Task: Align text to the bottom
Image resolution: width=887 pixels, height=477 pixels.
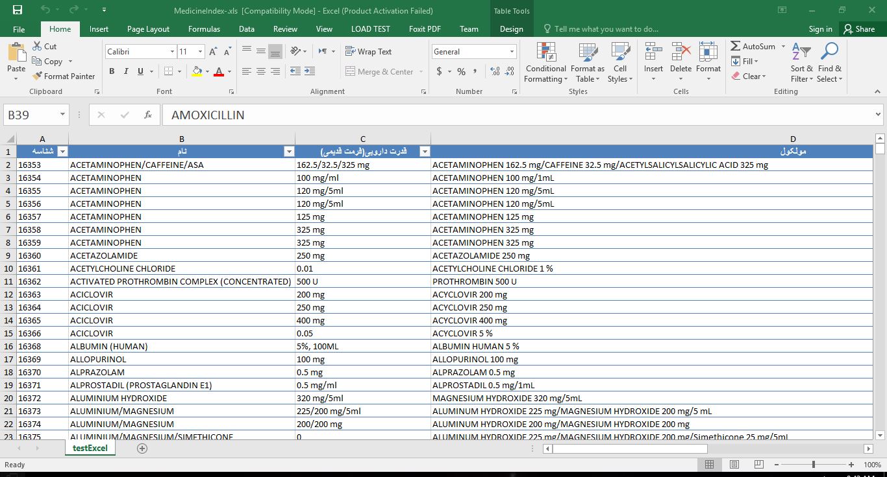Action: click(275, 51)
